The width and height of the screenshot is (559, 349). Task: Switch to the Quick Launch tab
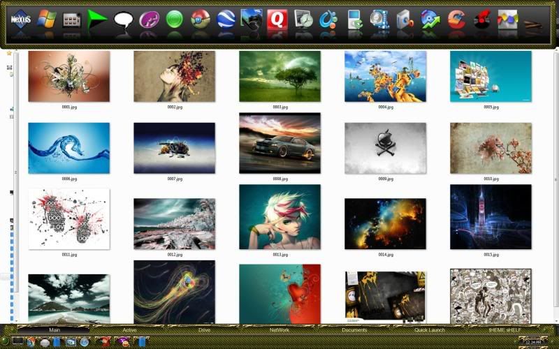pos(430,330)
